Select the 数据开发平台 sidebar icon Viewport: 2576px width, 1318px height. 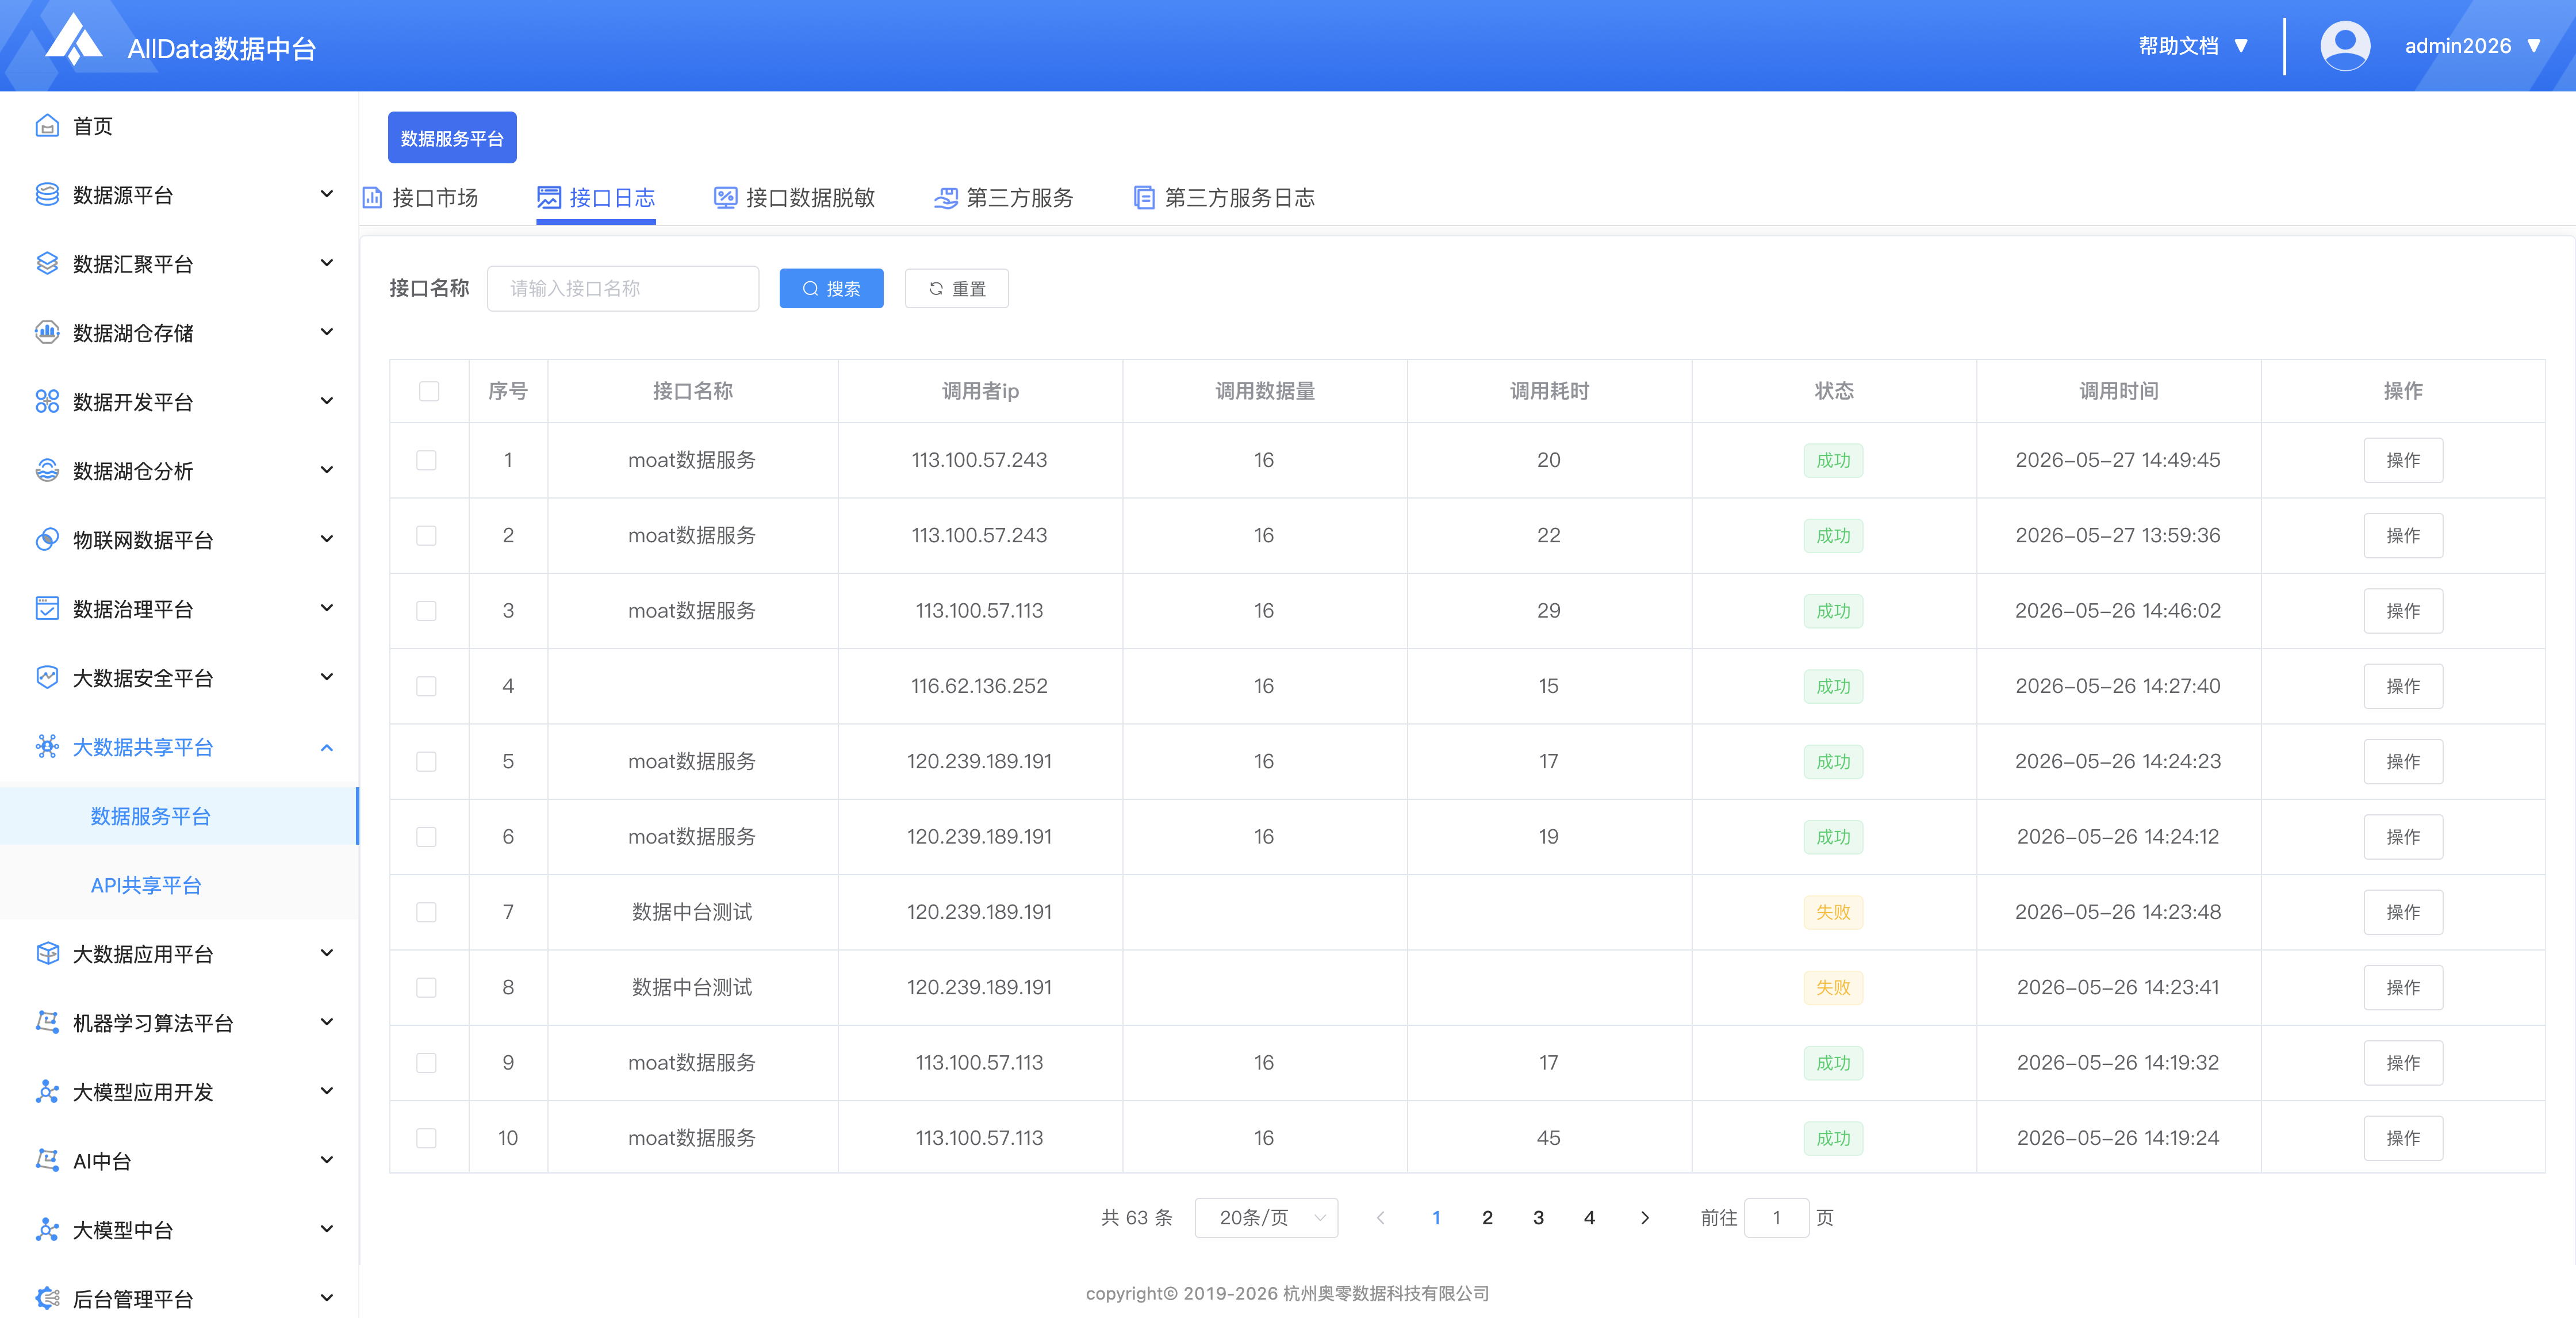[x=47, y=402]
